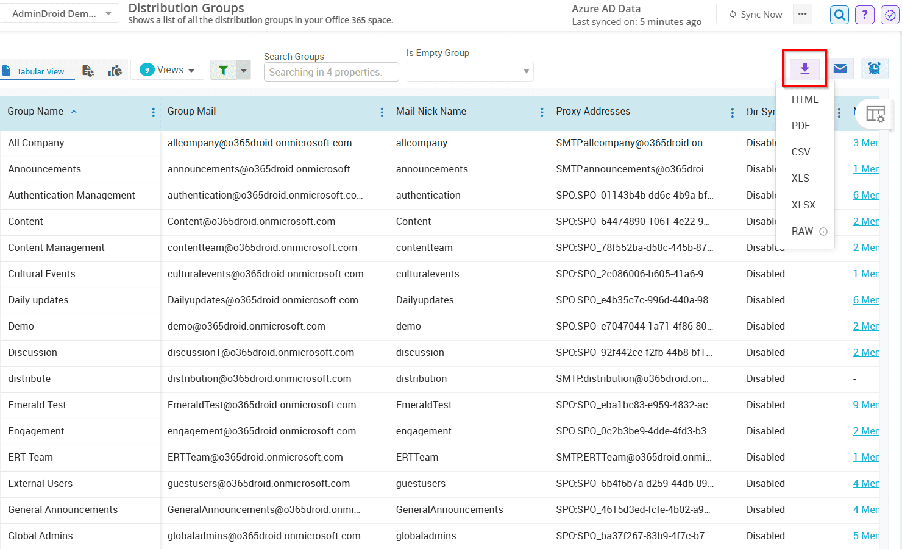902x549 pixels.
Task: Click the task status clock-check icon
Action: click(890, 15)
